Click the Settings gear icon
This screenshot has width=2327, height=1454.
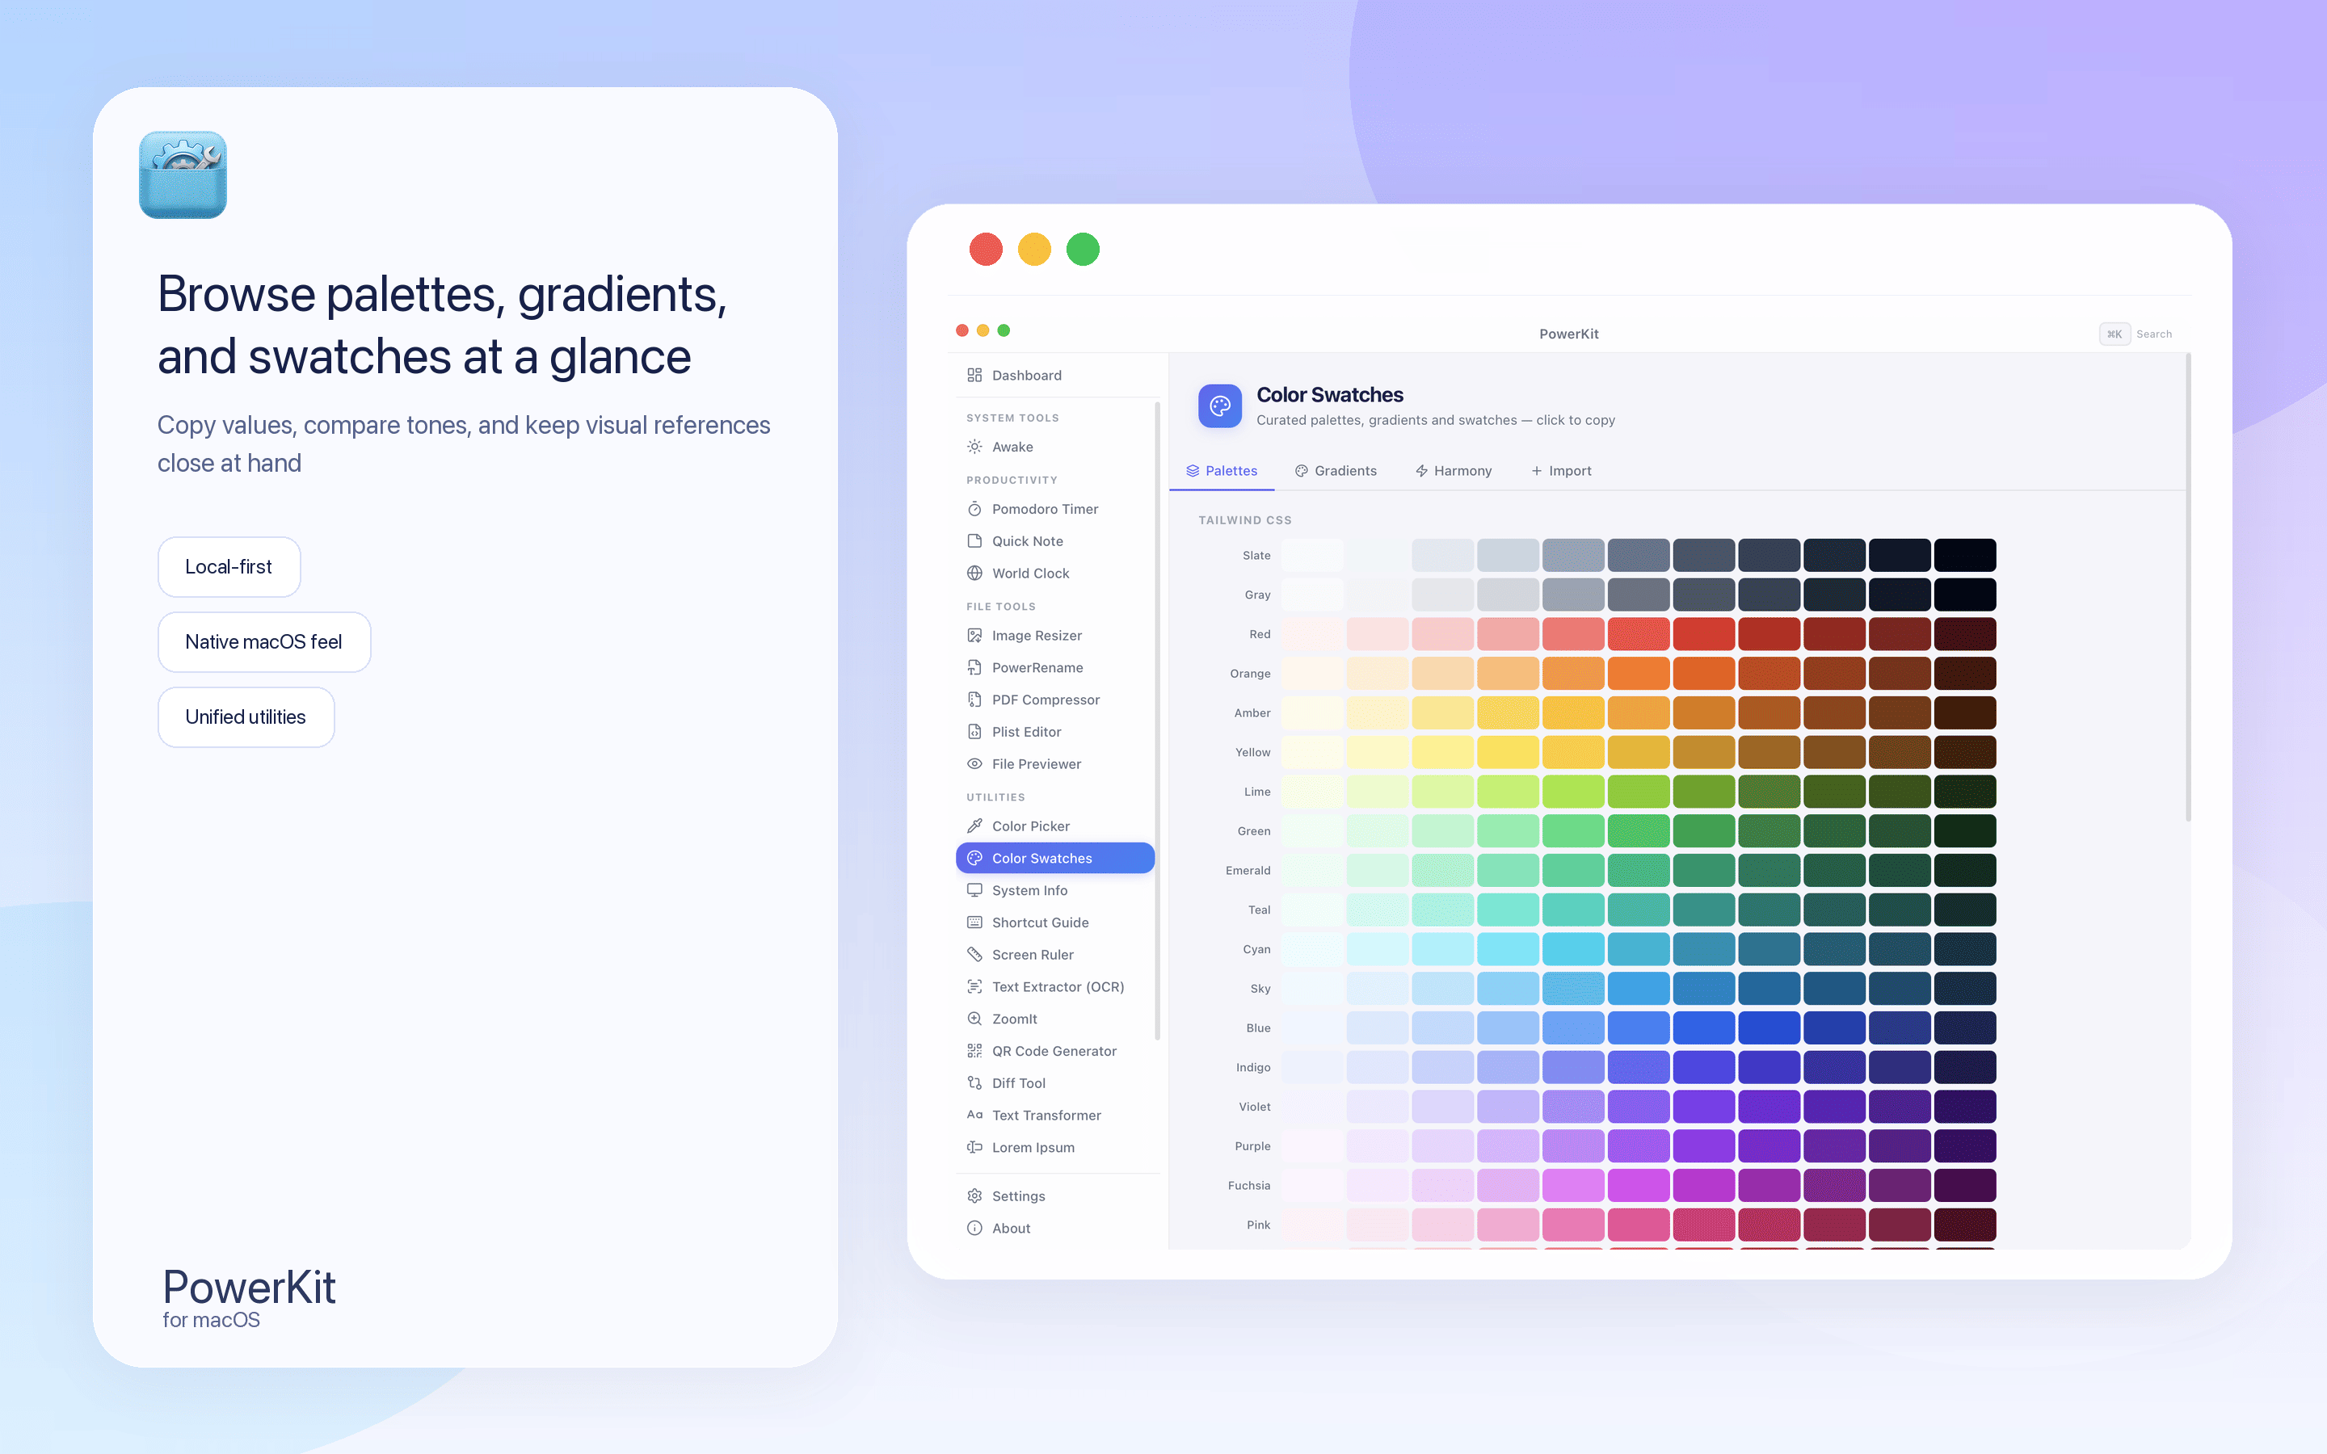coord(974,1196)
